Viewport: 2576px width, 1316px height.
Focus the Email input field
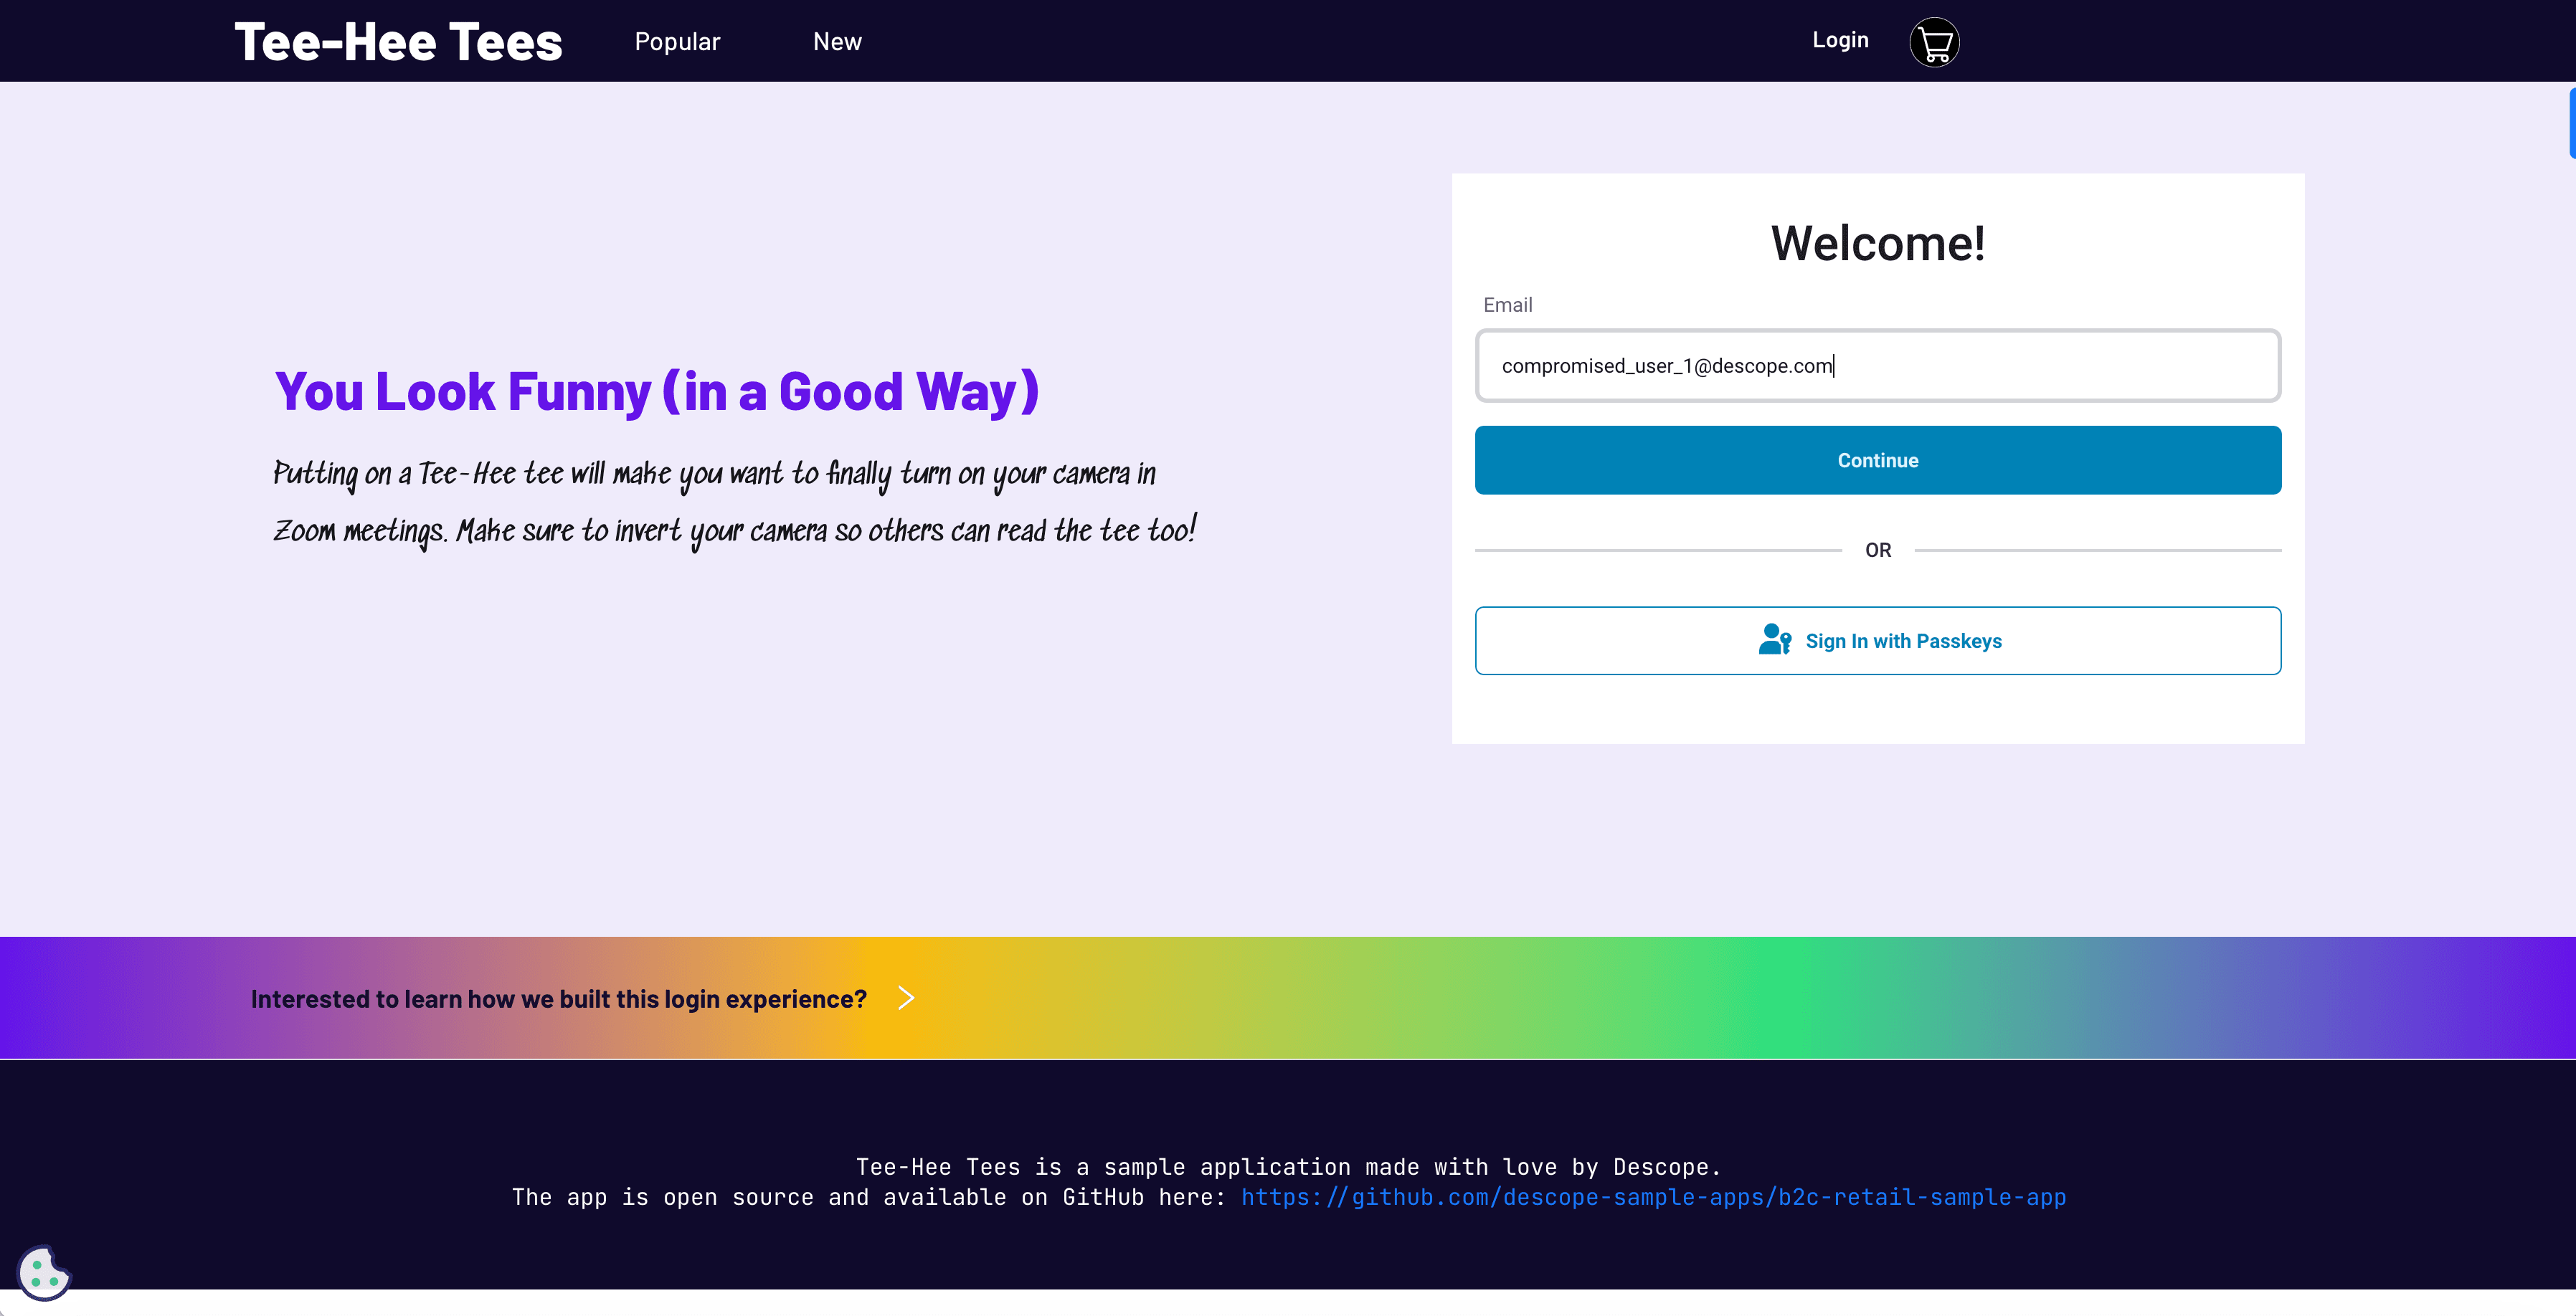point(1877,366)
